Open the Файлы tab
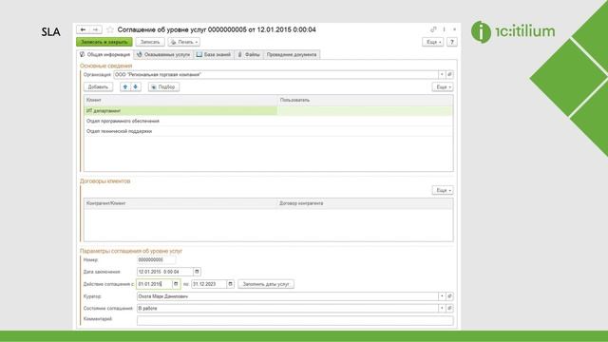 249,55
